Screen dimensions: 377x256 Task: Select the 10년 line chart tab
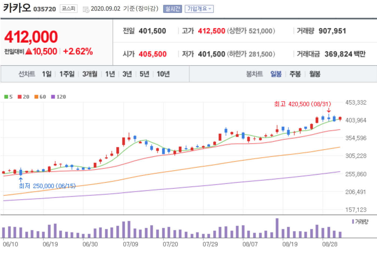pos(163,74)
